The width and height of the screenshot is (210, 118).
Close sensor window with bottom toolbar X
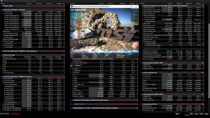(x=207, y=114)
